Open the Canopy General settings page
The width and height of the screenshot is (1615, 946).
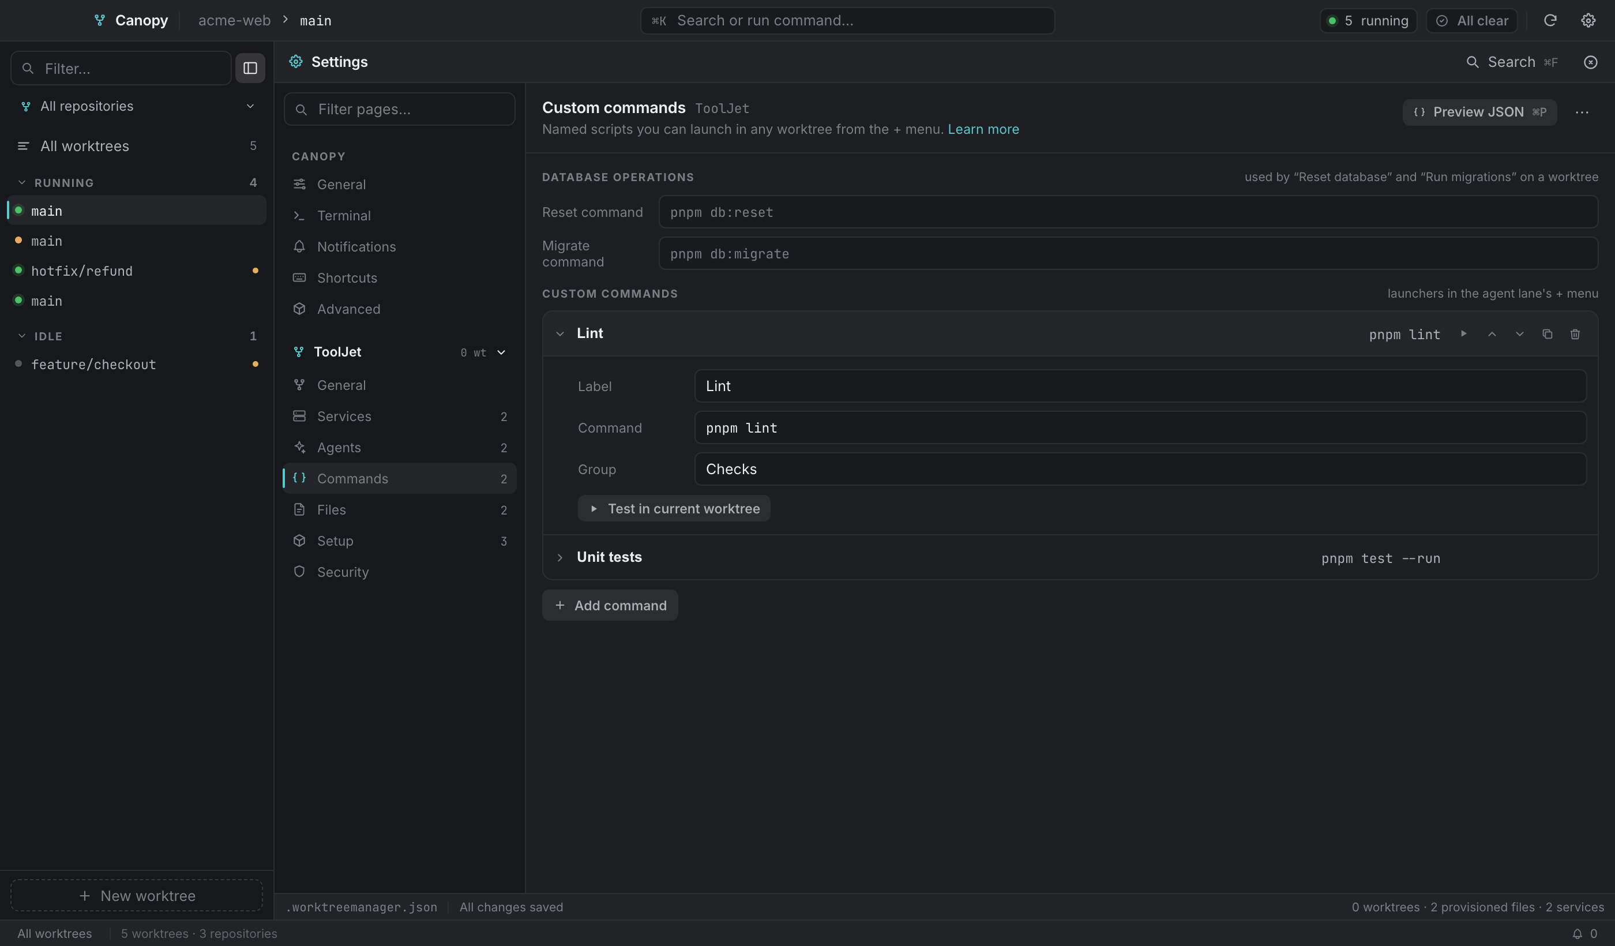click(x=400, y=185)
